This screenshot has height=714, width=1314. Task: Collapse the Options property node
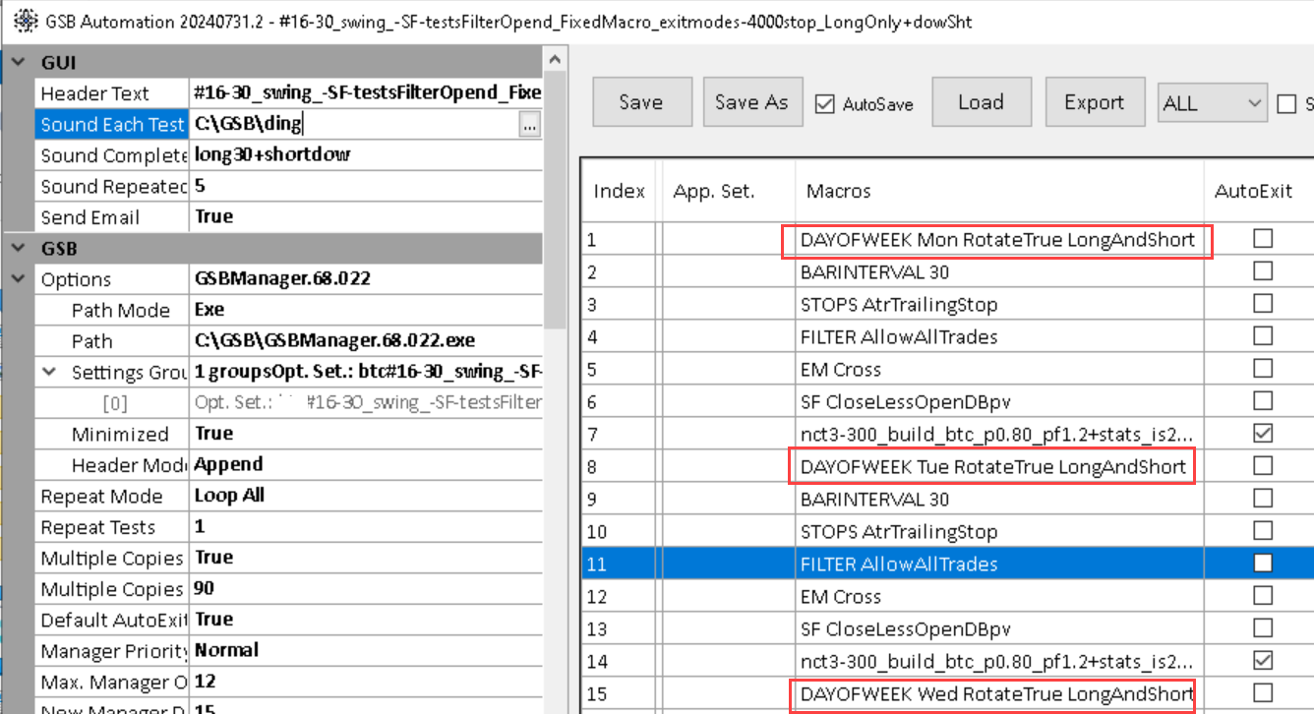pos(18,280)
